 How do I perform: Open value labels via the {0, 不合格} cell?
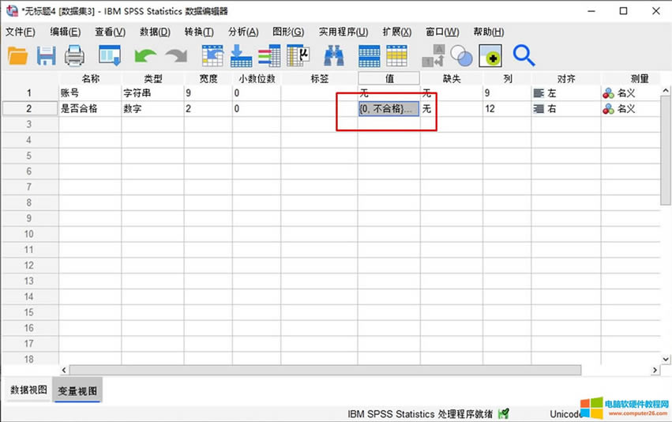pos(389,109)
